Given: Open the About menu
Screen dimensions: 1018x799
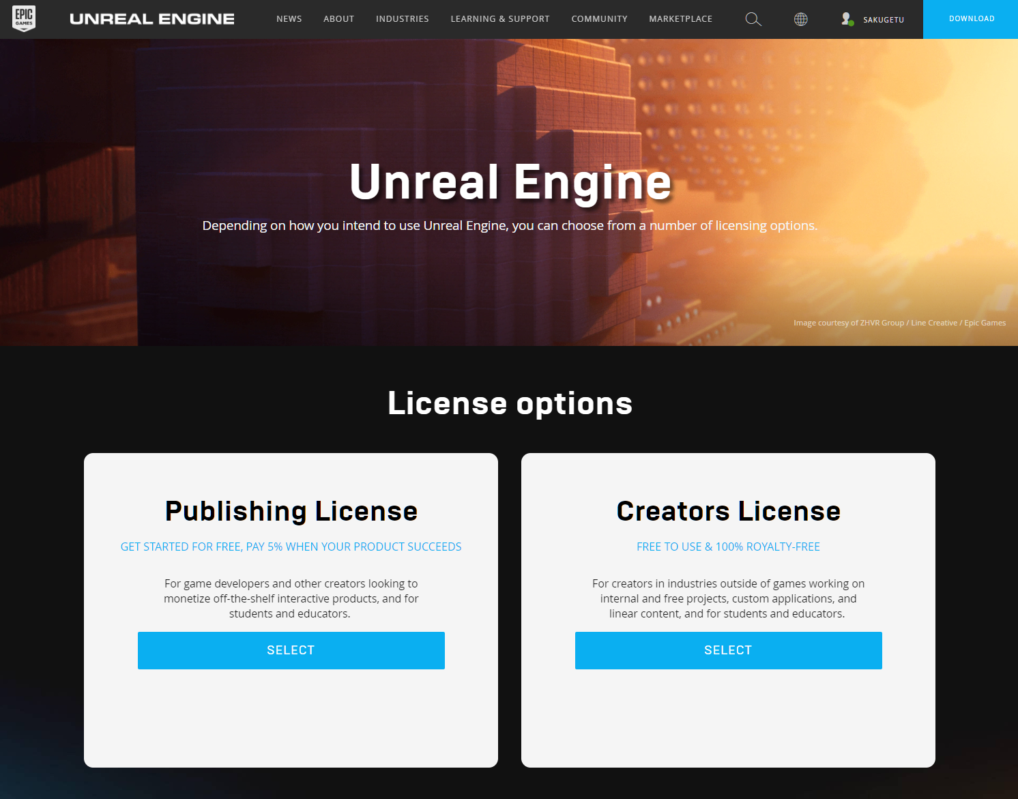Looking at the screenshot, I should [x=339, y=19].
